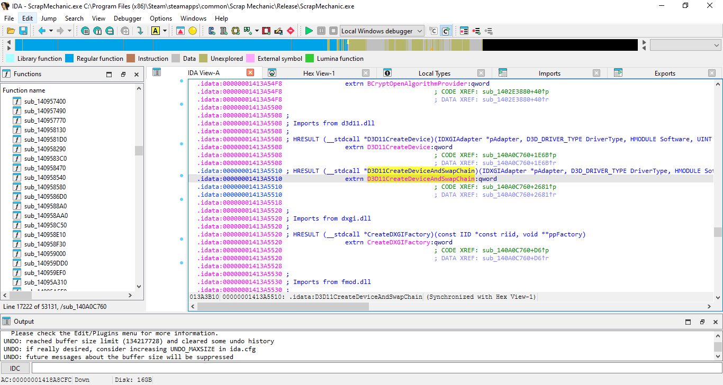723x385 pixels.
Task: Click the gray D-shaped icon with plus
Action: [x=223, y=31]
